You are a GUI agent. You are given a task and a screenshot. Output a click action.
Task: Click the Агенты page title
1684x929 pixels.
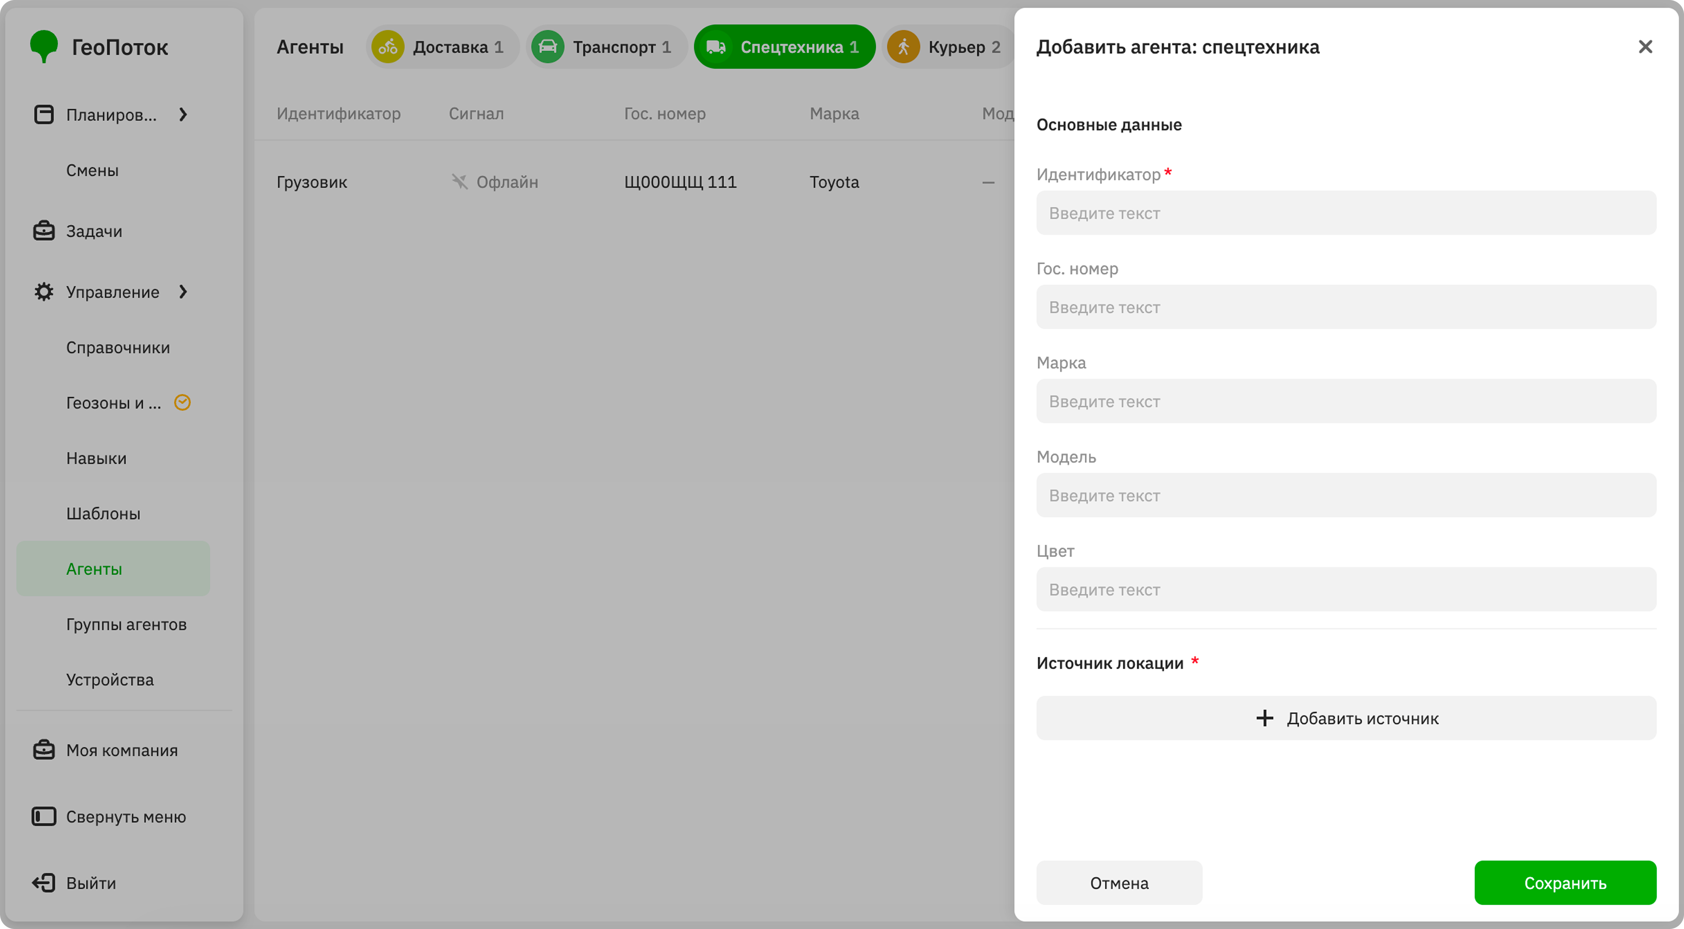[x=310, y=47]
